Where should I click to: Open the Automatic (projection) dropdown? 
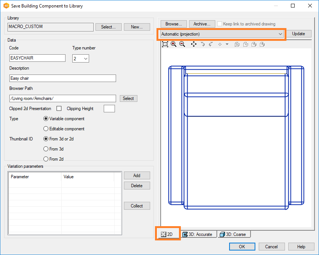tap(222, 34)
